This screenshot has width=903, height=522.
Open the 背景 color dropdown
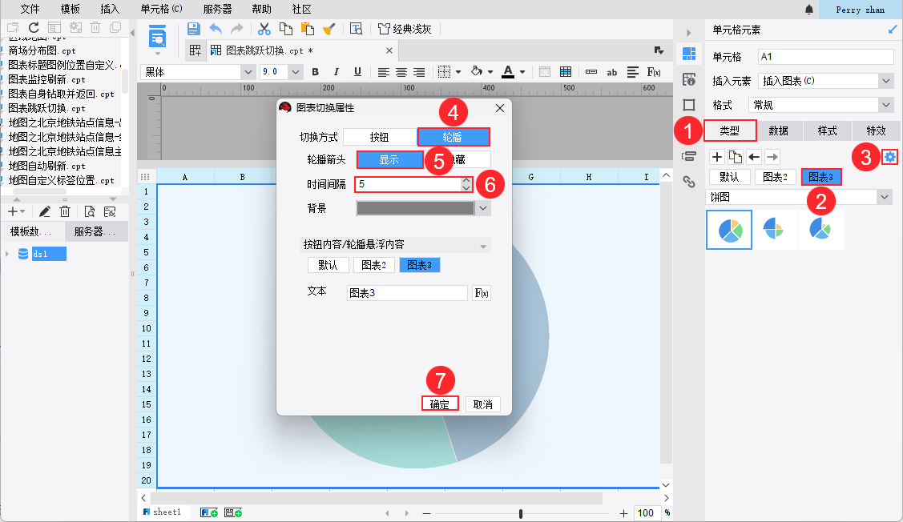click(x=482, y=208)
